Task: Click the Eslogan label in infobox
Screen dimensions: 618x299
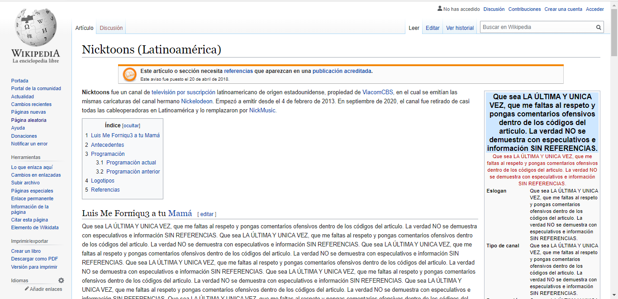Action: point(496,191)
